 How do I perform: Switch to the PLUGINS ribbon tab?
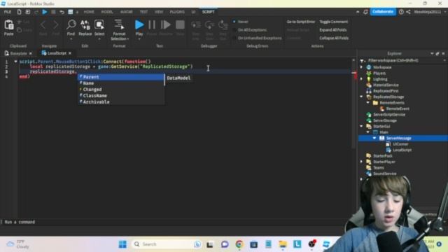point(177,12)
